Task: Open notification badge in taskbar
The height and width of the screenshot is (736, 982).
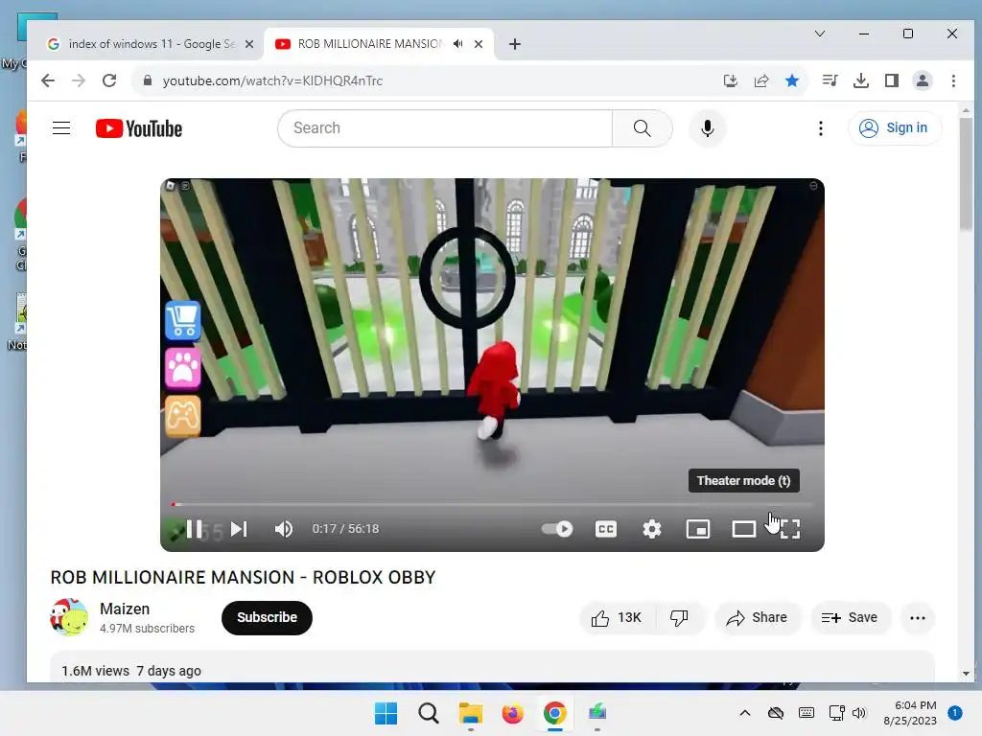Action: [955, 713]
